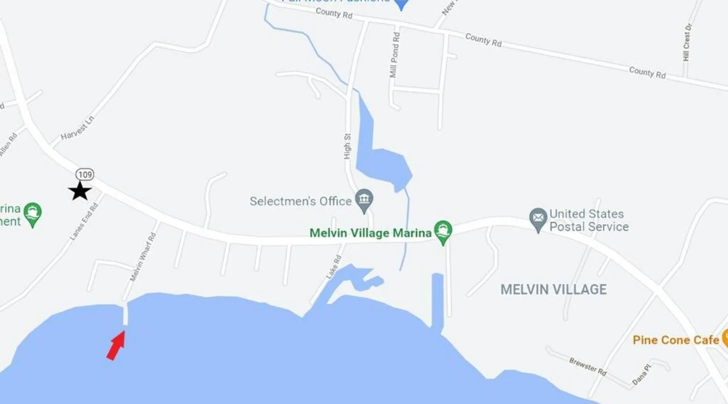The height and width of the screenshot is (404, 728).
Task: Click the green marina pin at left edge
Action: 32,215
